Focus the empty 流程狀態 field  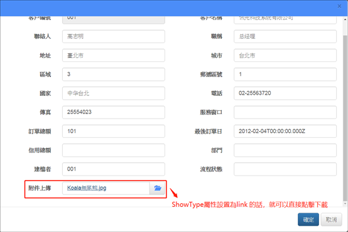[x=285, y=169]
